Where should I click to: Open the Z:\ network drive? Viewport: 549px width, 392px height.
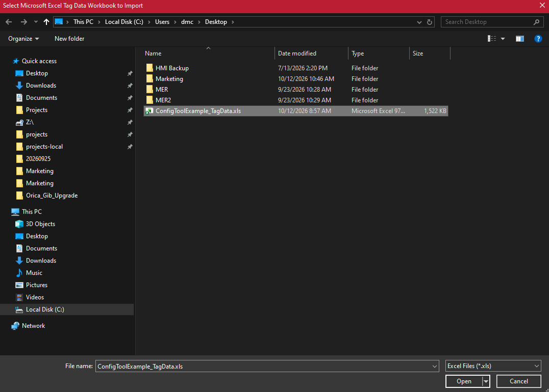click(30, 122)
